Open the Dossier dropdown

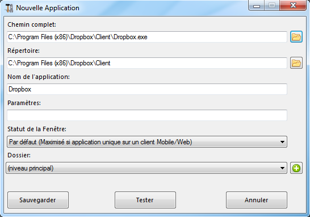(146, 168)
